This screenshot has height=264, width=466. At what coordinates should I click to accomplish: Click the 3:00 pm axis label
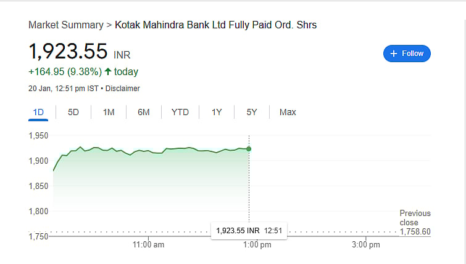point(365,245)
